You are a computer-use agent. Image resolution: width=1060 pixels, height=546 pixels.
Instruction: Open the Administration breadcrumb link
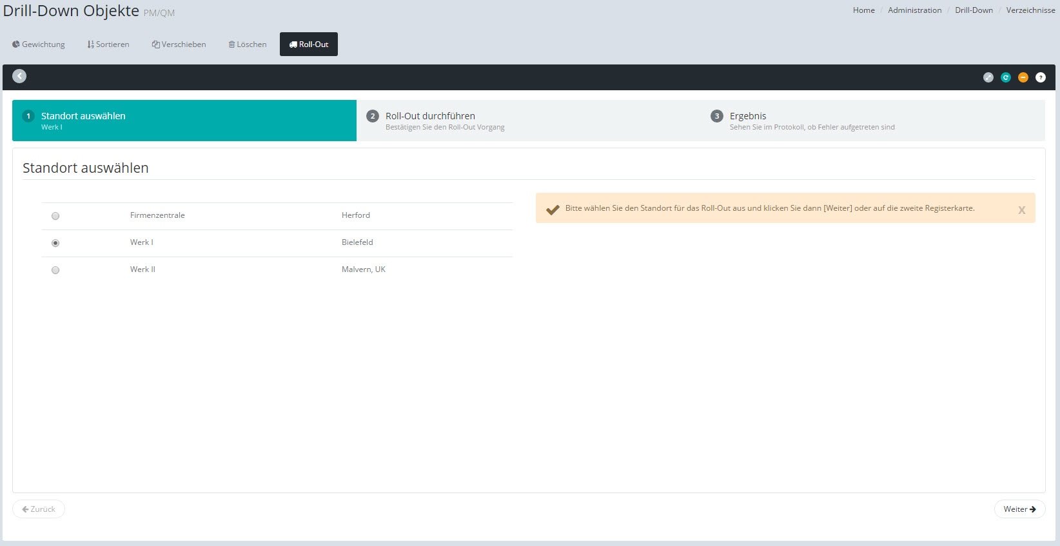914,10
